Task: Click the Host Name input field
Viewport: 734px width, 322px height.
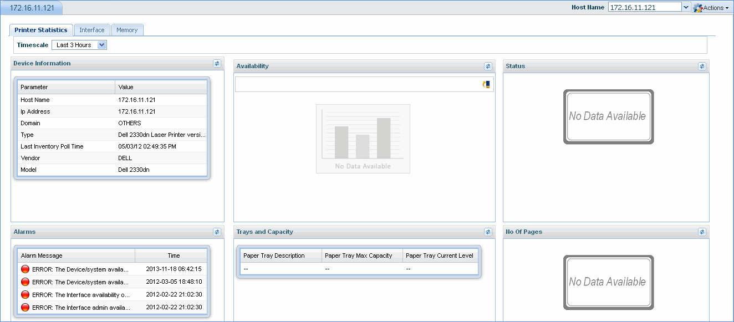Action: coord(644,7)
